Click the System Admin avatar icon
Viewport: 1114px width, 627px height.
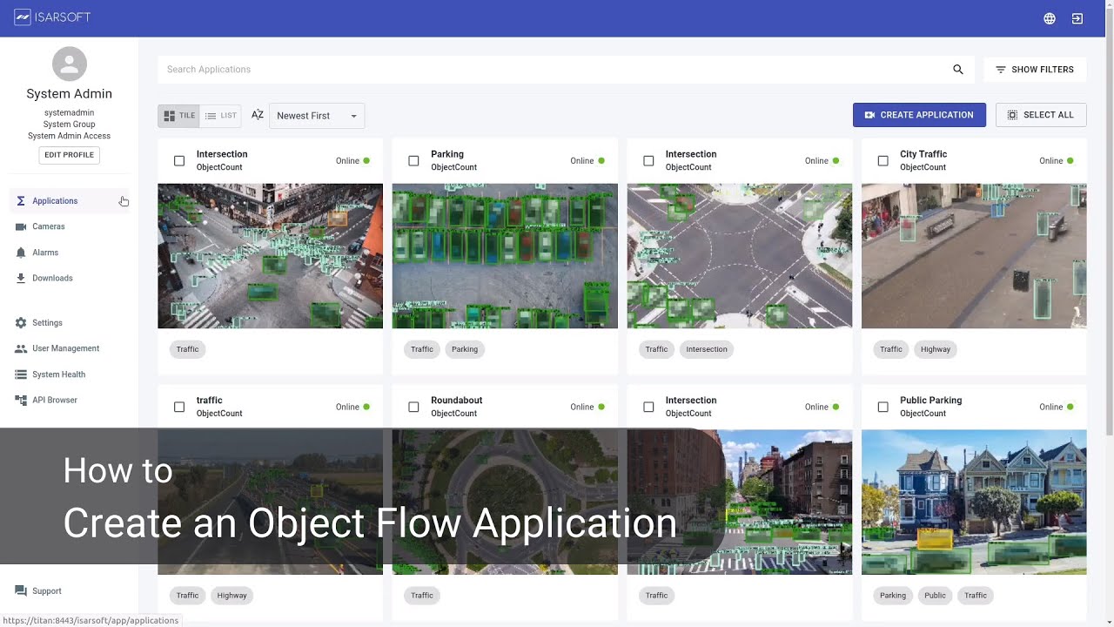pos(70,64)
